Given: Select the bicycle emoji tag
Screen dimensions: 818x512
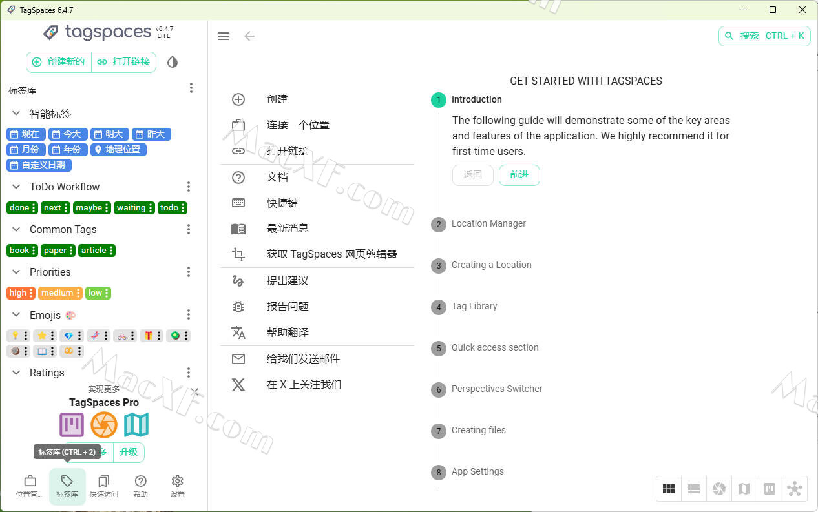Looking at the screenshot, I should tap(125, 336).
